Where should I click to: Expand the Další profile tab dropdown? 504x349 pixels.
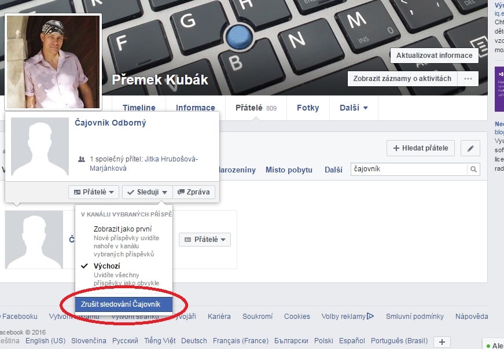click(354, 108)
